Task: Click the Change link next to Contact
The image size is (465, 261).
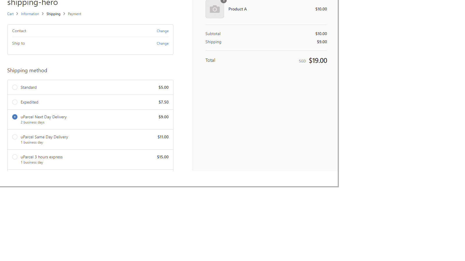Action: pyautogui.click(x=162, y=31)
